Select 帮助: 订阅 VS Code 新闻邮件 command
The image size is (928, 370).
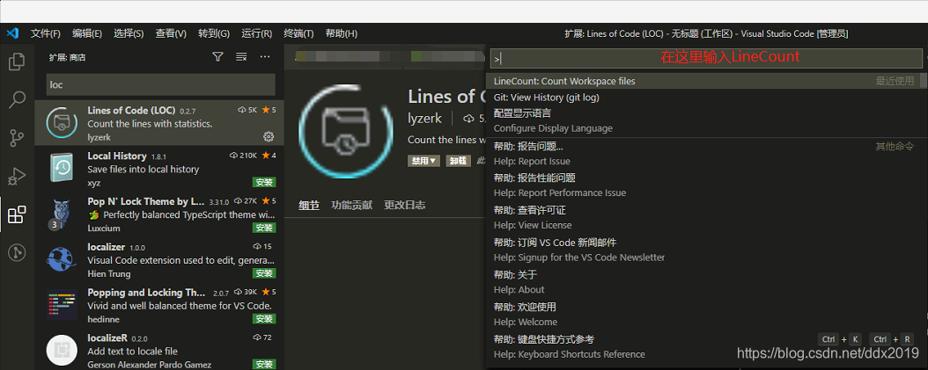[706, 250]
